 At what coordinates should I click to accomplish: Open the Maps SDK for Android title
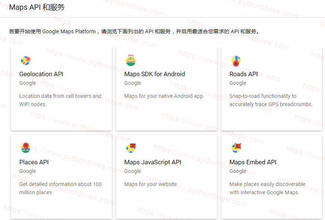pos(154,74)
